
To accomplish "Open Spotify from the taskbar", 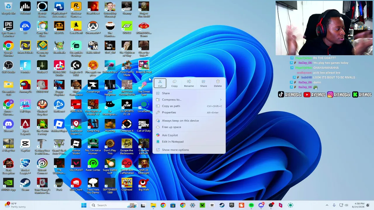I will (251, 205).
